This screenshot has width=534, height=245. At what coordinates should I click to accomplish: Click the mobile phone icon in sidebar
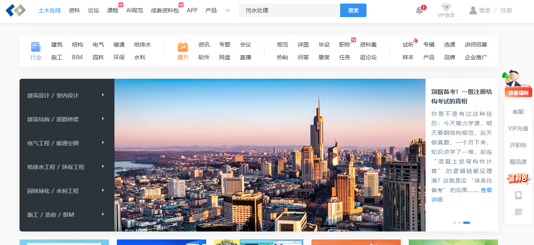point(518,195)
